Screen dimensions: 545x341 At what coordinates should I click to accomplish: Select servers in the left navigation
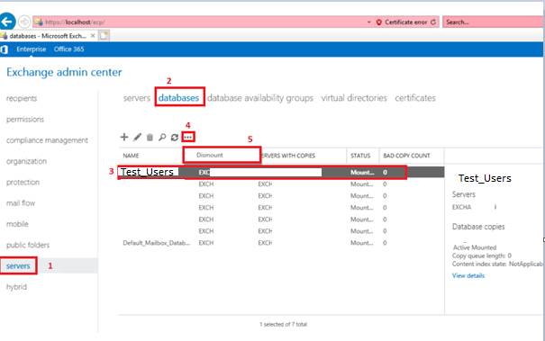[x=18, y=266]
